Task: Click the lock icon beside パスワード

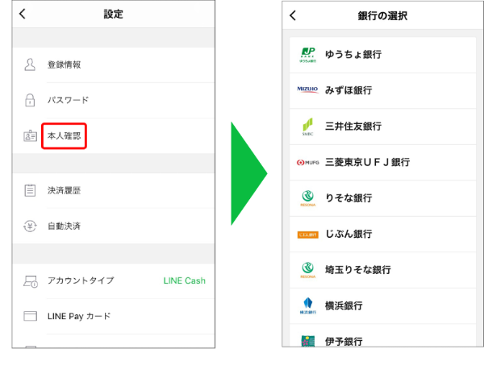Action: [30, 100]
